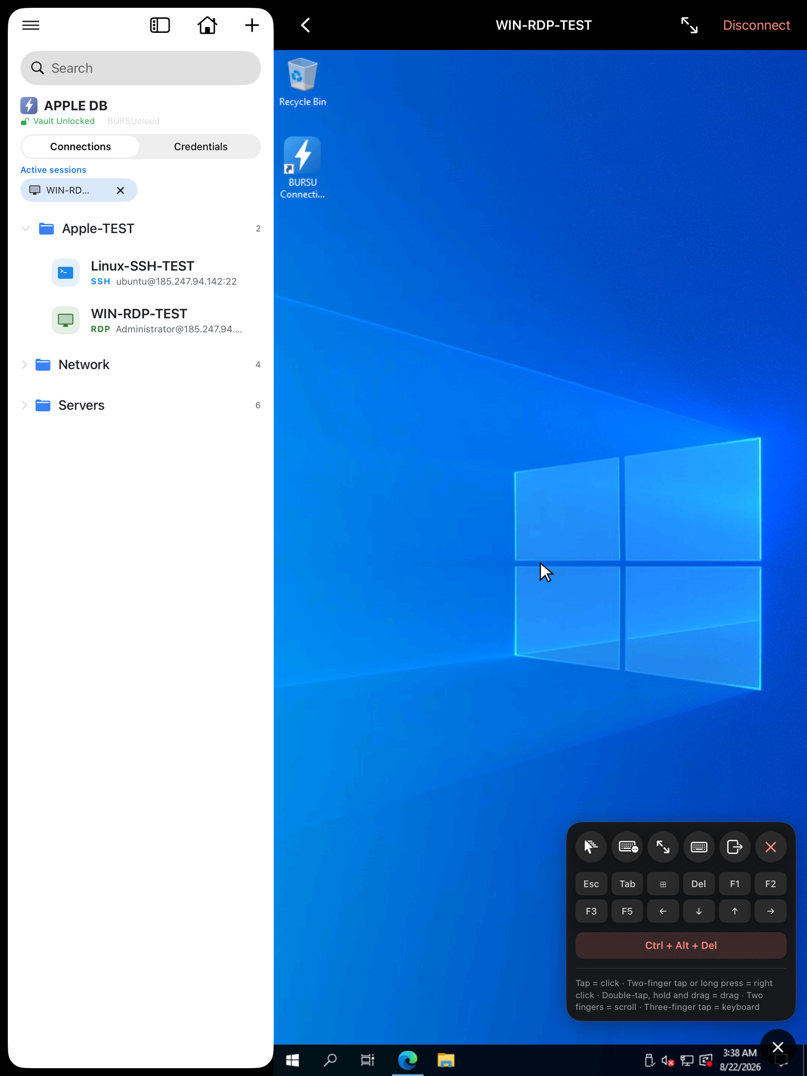Collapse the Apple-TEST folder
The image size is (807, 1076).
(25, 228)
